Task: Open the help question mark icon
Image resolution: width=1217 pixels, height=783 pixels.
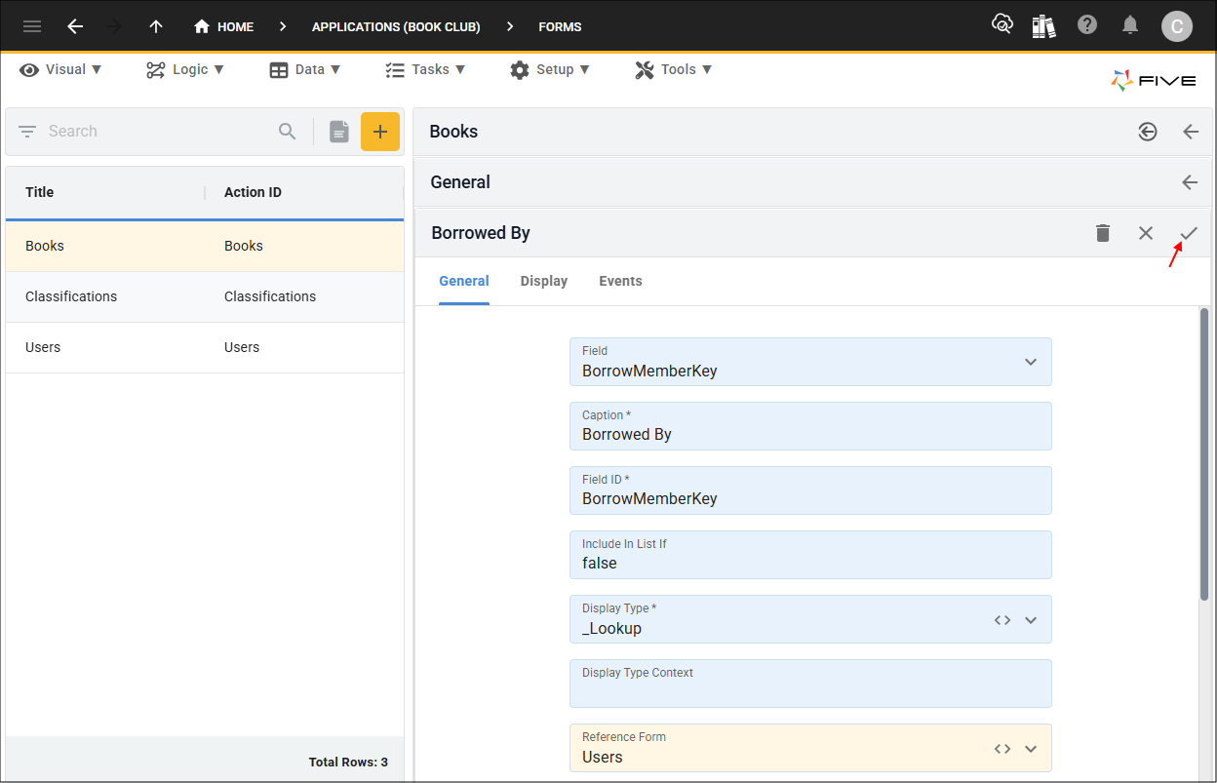Action: pyautogui.click(x=1087, y=25)
